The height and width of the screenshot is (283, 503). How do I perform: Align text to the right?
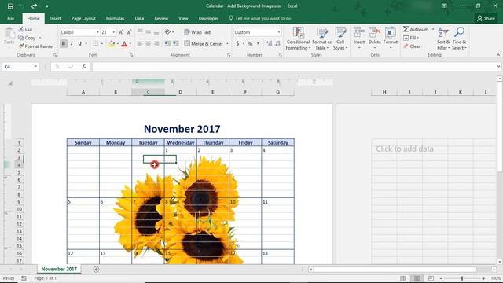pyautogui.click(x=156, y=43)
